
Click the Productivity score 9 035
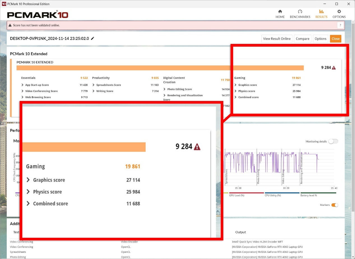coord(155,78)
